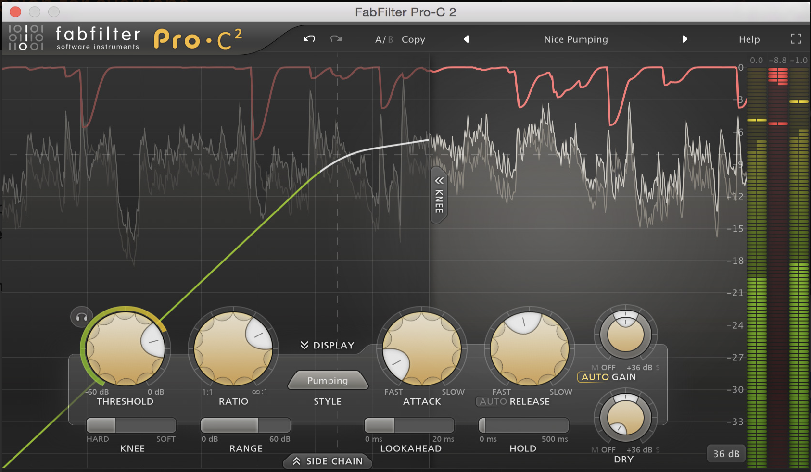This screenshot has height=472, width=811.
Task: Toggle the full screen mode icon
Action: click(x=796, y=39)
